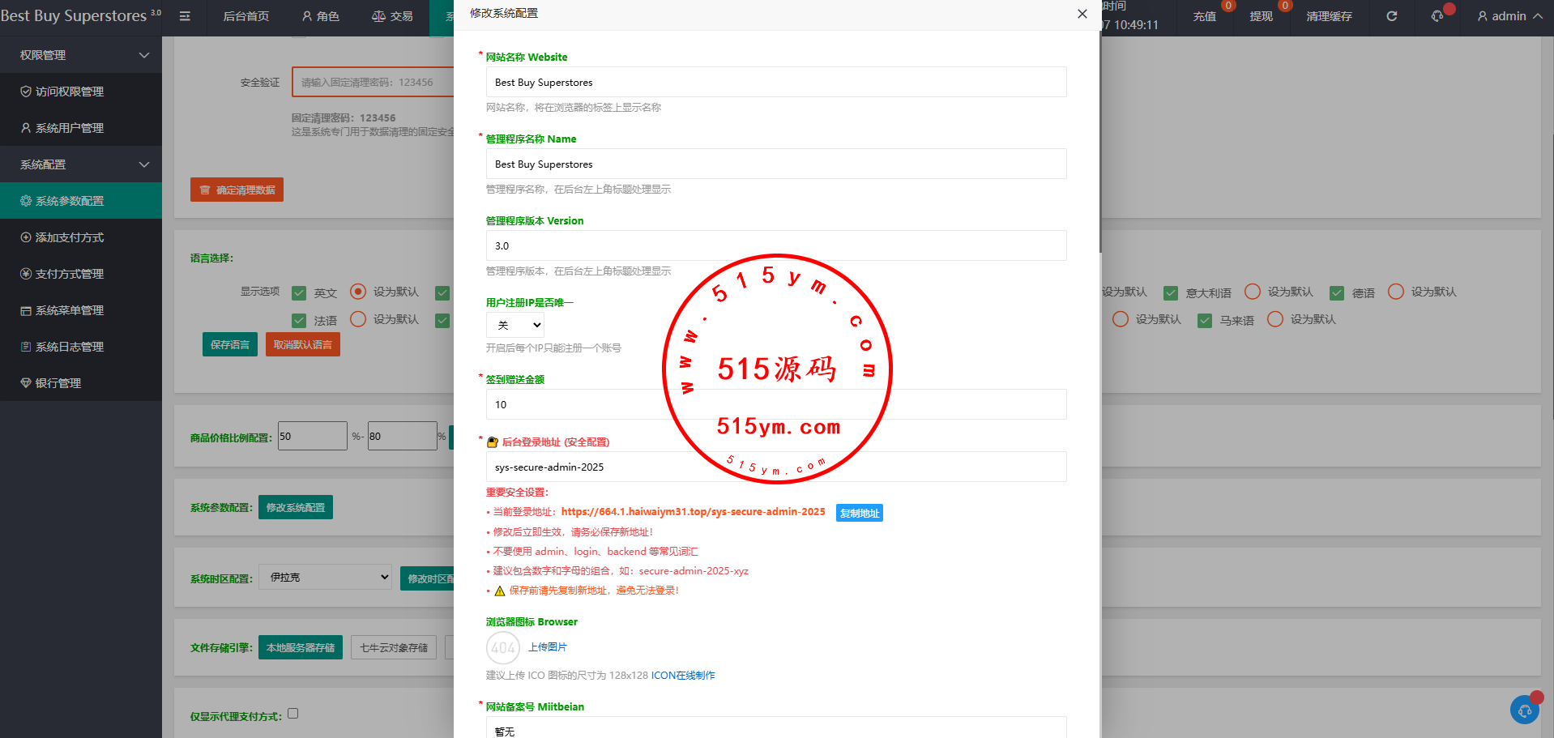Open the ICON在线制作 link

(683, 676)
